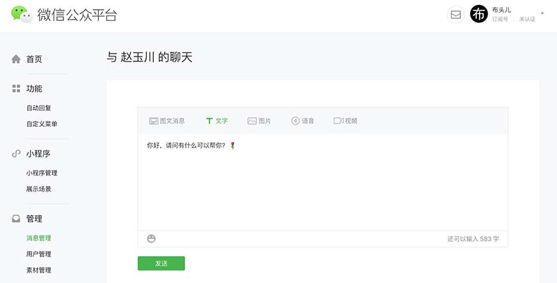This screenshot has width=557, height=283.
Task: Select the 首页 home icon
Action: tap(16, 59)
